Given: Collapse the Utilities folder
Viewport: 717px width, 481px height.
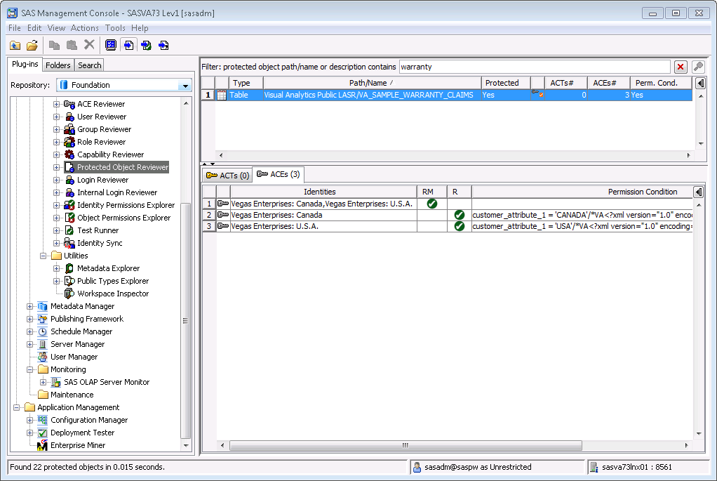Looking at the screenshot, I should click(43, 256).
